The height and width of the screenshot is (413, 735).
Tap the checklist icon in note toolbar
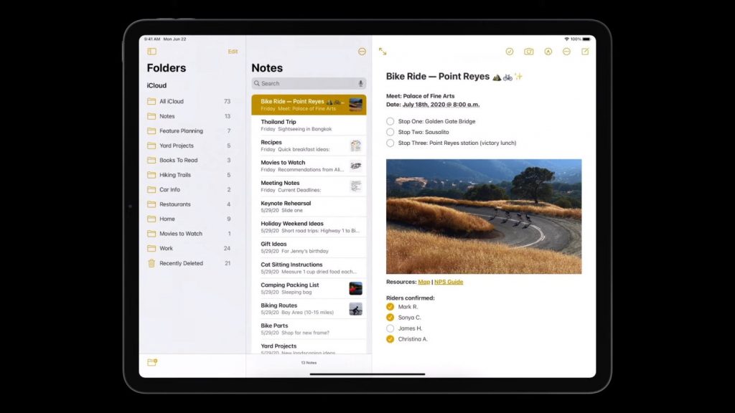pyautogui.click(x=510, y=52)
